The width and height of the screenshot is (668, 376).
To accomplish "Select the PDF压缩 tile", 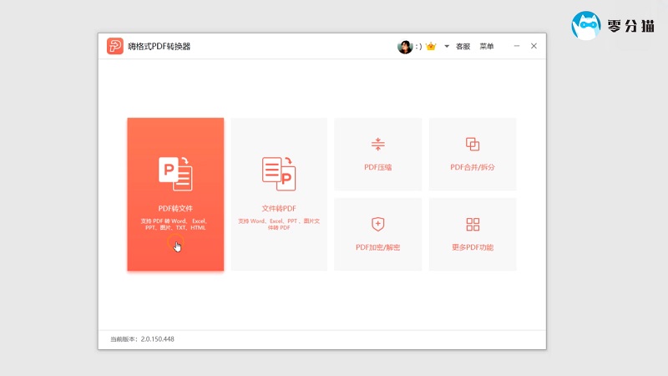I will tap(378, 155).
